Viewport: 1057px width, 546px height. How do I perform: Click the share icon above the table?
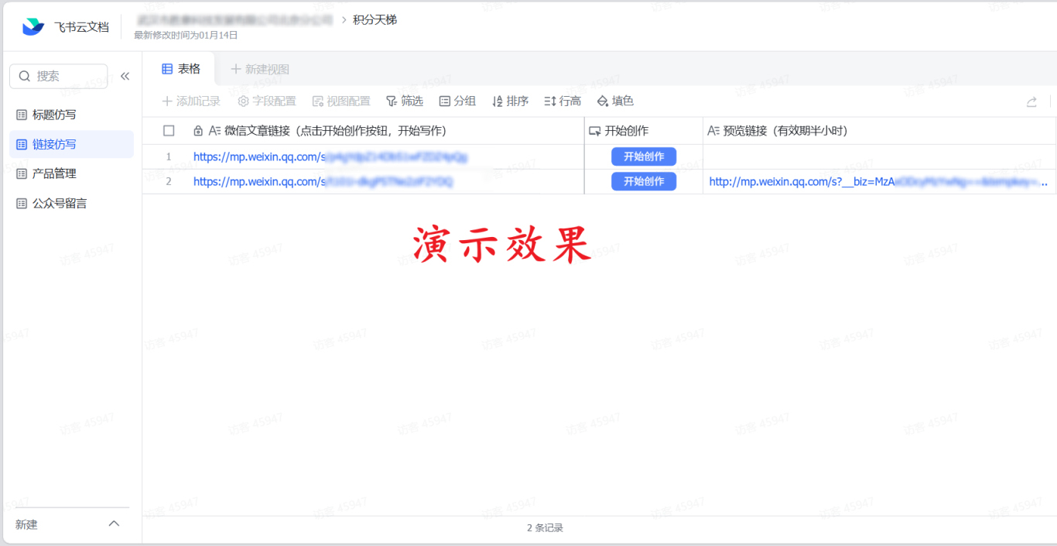point(1031,101)
